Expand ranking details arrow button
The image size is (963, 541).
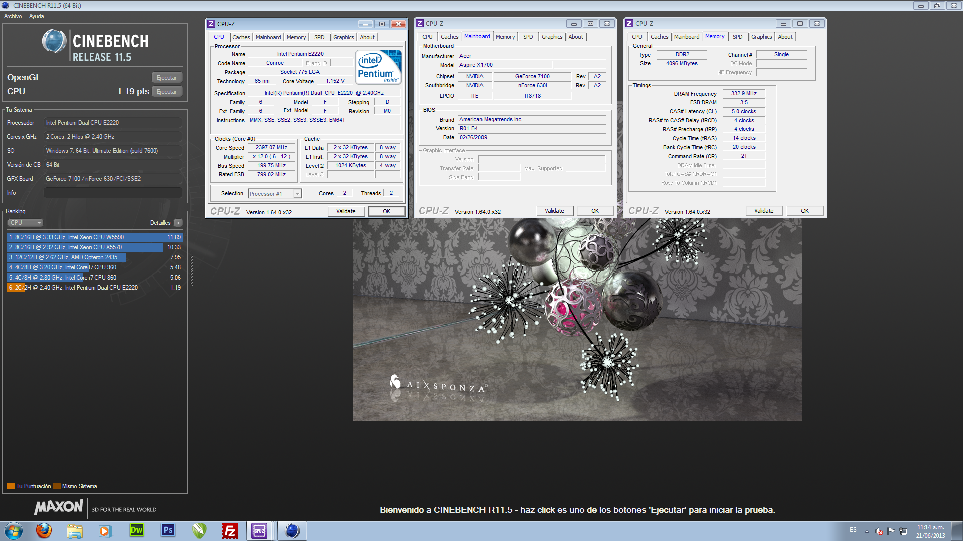click(x=178, y=223)
